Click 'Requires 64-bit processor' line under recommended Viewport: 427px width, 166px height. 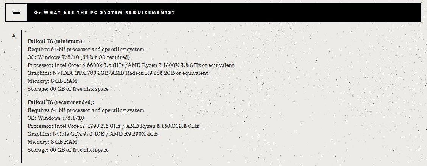(x=86, y=110)
